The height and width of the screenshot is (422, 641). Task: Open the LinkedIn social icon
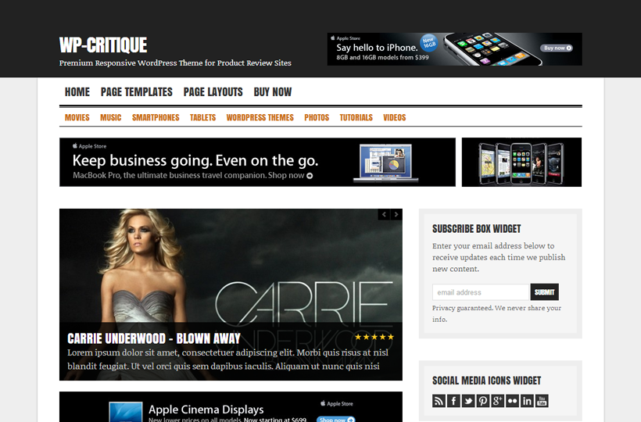click(527, 401)
